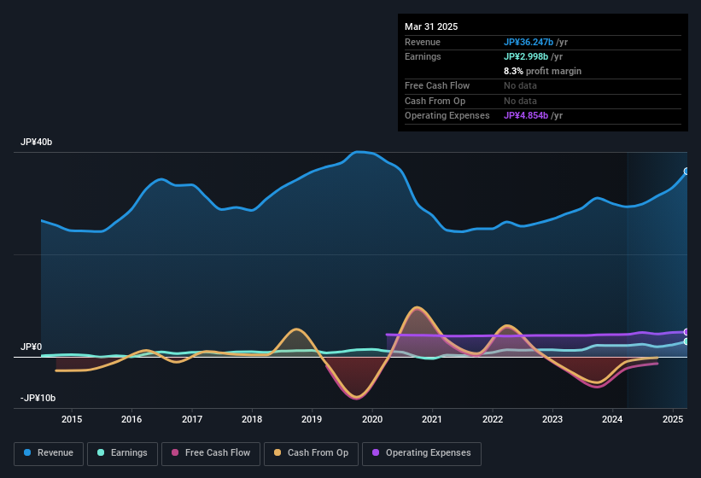The width and height of the screenshot is (701, 478).
Task: Click the purple Operating Expenses endpoint marker
Action: [x=686, y=332]
